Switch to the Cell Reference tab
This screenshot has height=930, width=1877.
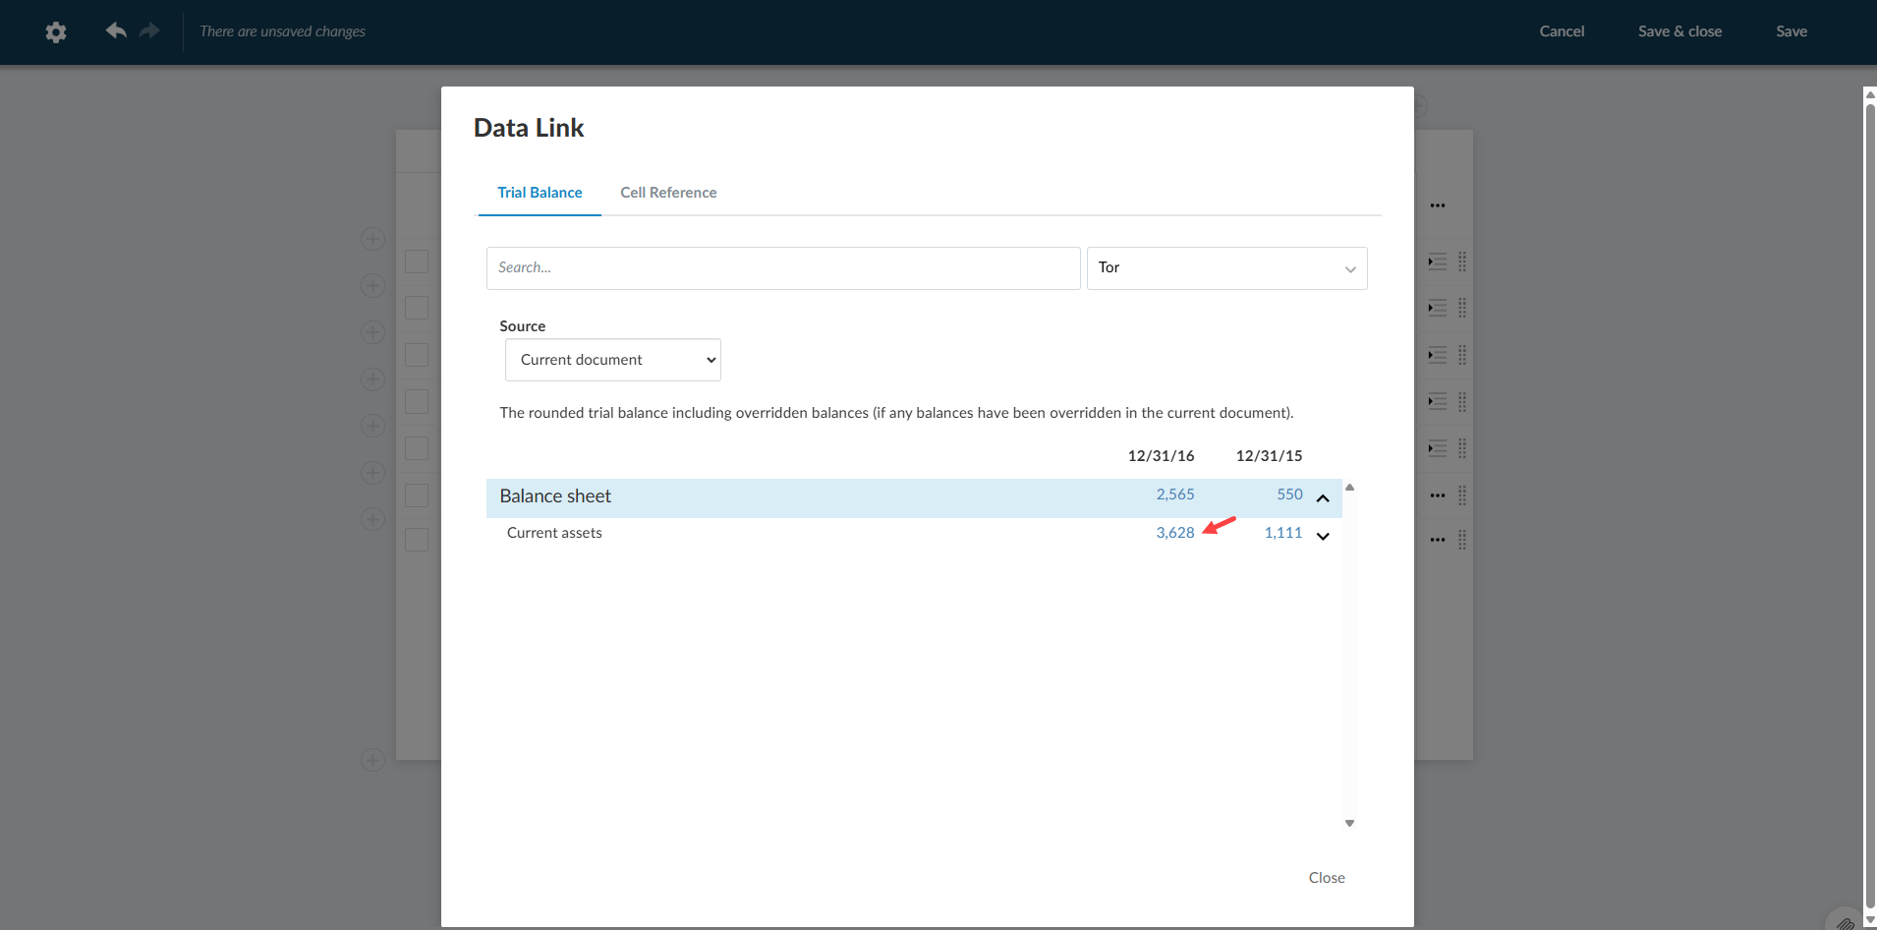coord(667,192)
